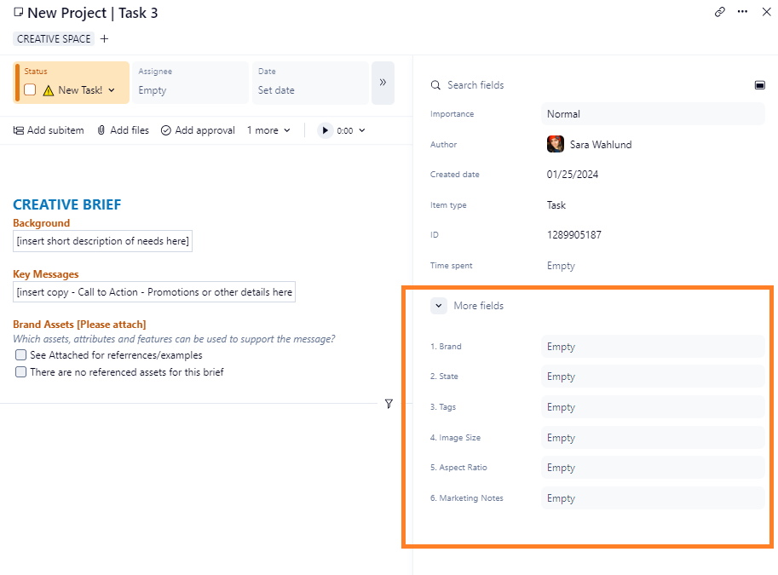Click Add approval

tap(198, 130)
